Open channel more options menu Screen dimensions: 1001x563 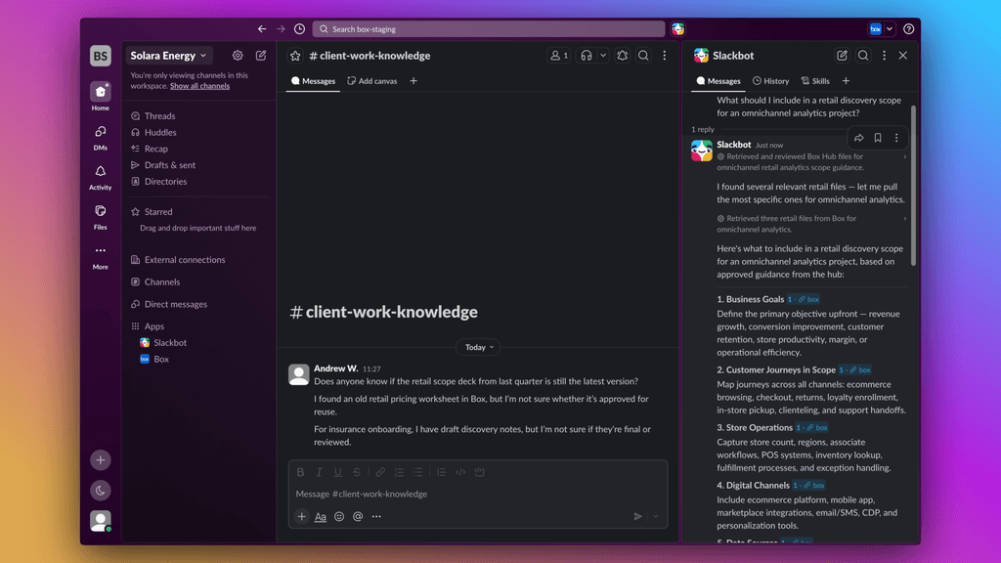pos(665,56)
